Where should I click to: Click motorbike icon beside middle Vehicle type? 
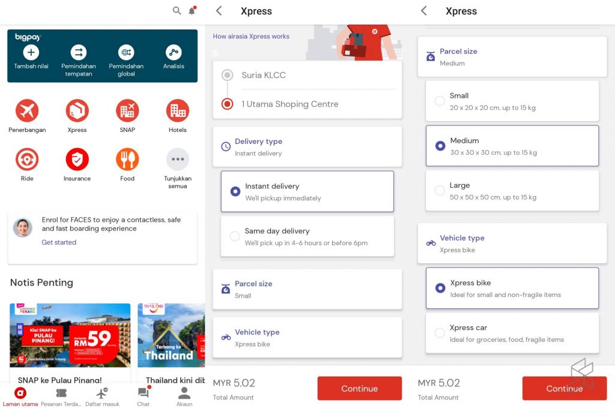point(226,337)
